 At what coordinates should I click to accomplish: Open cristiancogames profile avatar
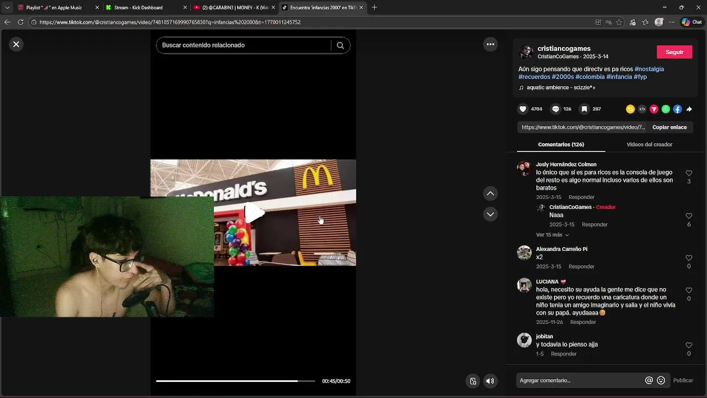click(x=526, y=52)
